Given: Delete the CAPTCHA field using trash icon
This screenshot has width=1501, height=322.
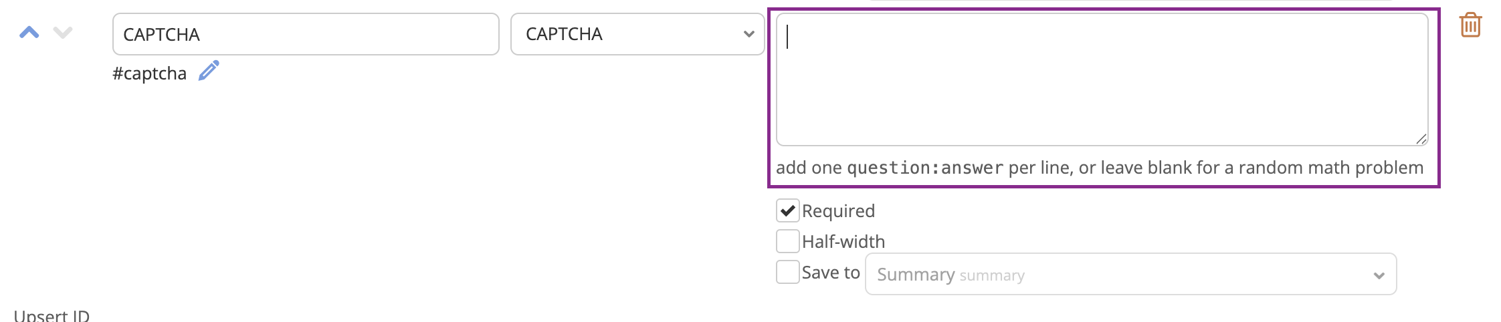Looking at the screenshot, I should coord(1470,25).
